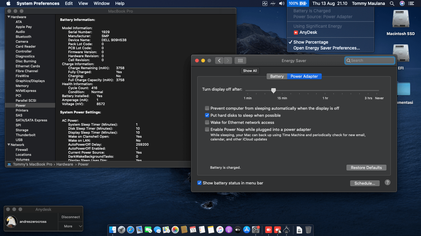Switch to the Battery tab
Viewport: 421px width, 236px height.
[x=277, y=77]
